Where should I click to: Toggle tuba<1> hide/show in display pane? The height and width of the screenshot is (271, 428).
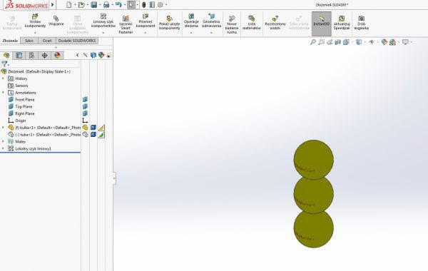coord(85,135)
